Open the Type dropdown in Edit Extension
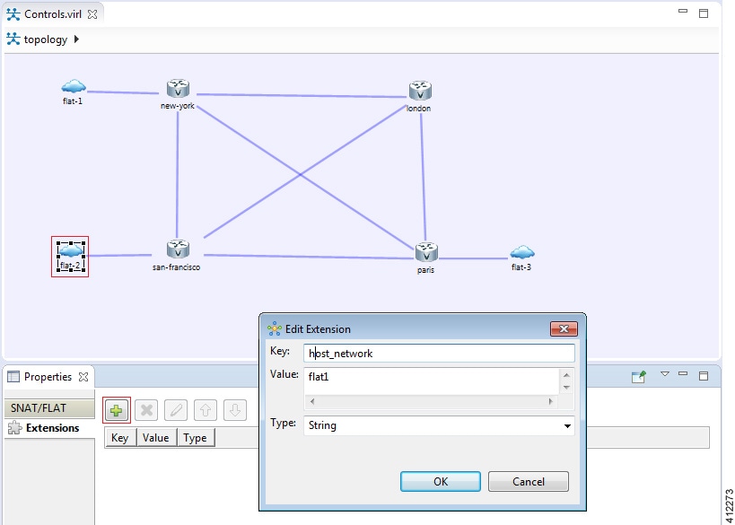Image resolution: width=735 pixels, height=525 pixels. click(x=566, y=424)
